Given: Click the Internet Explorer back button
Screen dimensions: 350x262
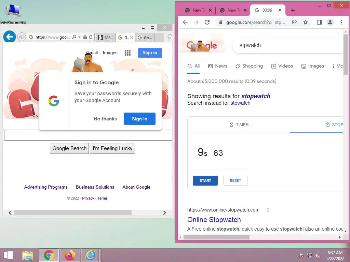Looking at the screenshot, I should point(10,37).
